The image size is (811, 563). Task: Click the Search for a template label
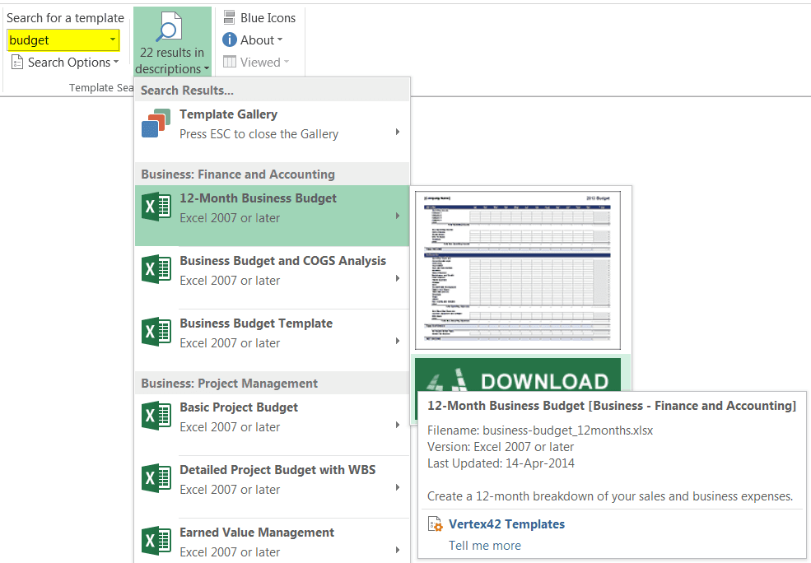(x=65, y=17)
